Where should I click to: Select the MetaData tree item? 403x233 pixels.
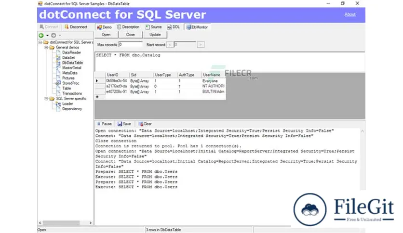(69, 73)
